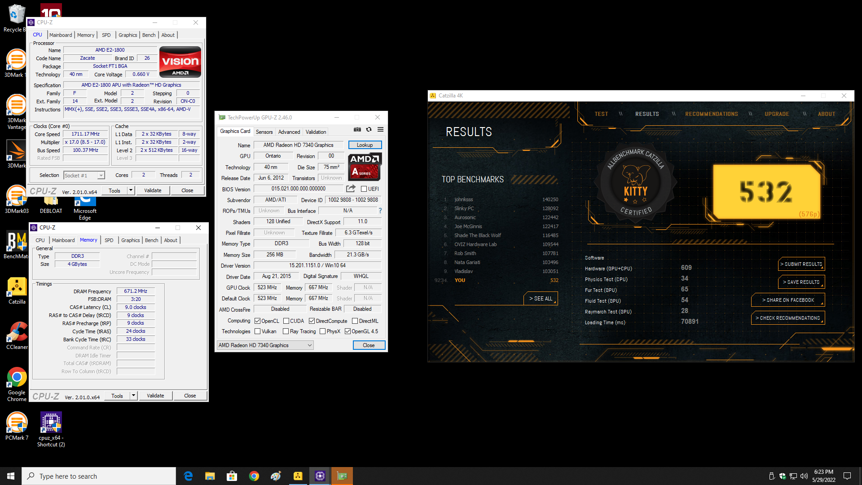Open GPU-Z hamburger menu
862x485 pixels.
(380, 129)
